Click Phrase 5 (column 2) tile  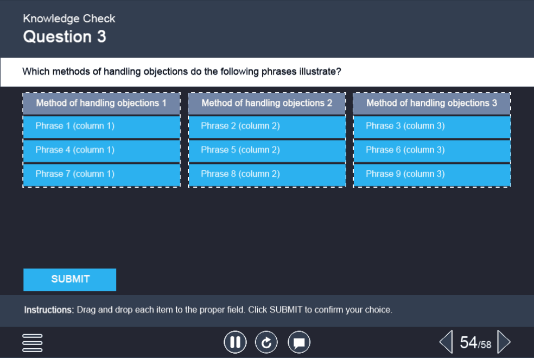click(x=266, y=150)
